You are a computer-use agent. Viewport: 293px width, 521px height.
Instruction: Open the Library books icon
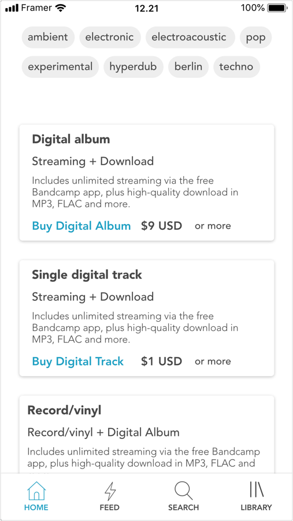256,490
